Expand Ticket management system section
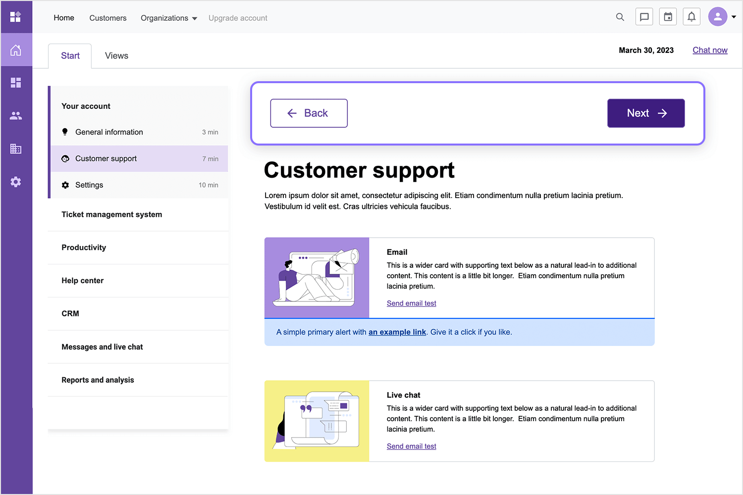 point(138,214)
